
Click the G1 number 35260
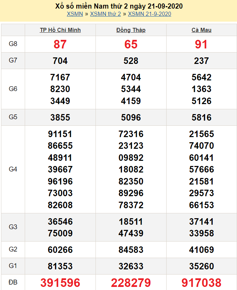(x=201, y=266)
